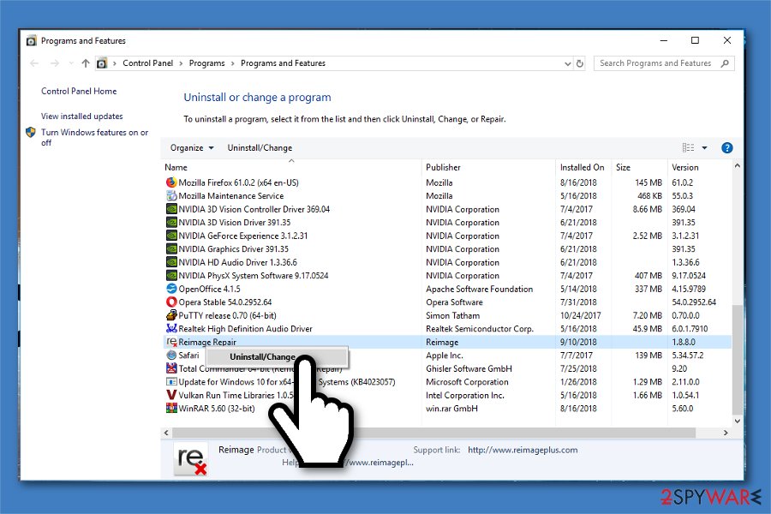771x514 pixels.
Task: Click the scroll right arrow
Action: click(x=726, y=433)
